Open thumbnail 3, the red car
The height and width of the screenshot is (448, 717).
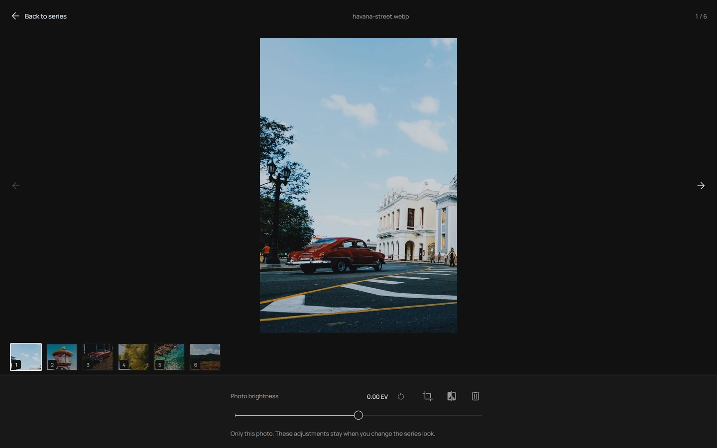98,357
